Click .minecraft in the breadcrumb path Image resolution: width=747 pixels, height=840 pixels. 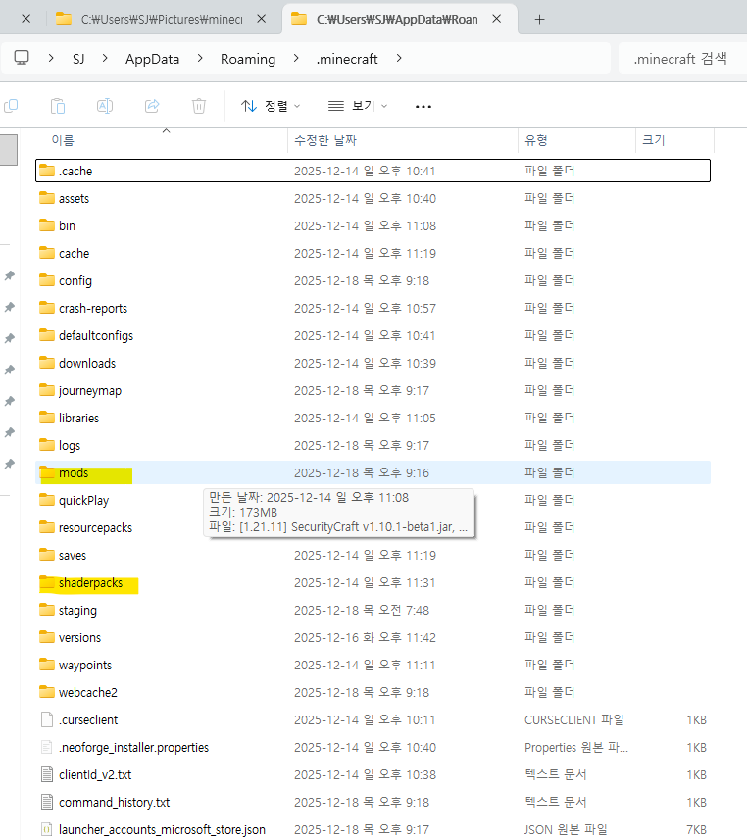tap(347, 59)
